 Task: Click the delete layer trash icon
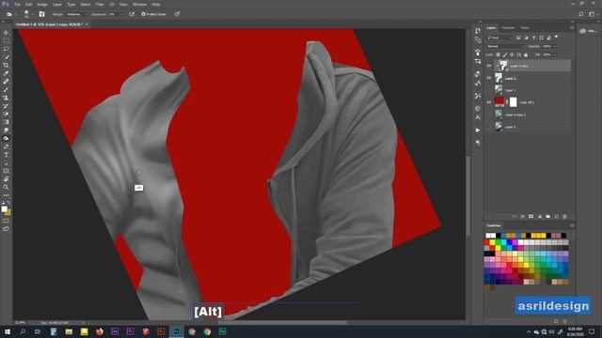click(564, 217)
